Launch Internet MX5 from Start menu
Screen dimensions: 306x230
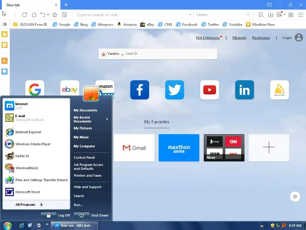click(x=36, y=106)
